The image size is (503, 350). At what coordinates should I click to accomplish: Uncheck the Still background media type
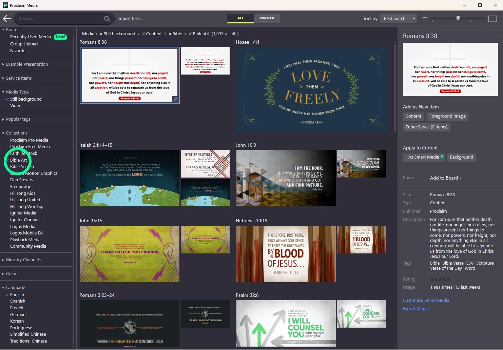pos(25,99)
